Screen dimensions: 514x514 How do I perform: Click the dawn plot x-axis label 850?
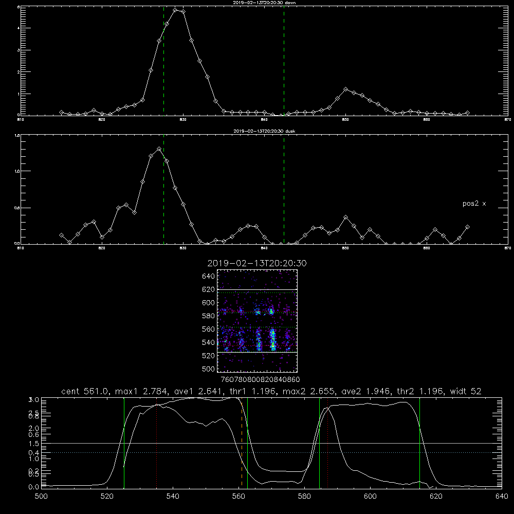[345, 120]
